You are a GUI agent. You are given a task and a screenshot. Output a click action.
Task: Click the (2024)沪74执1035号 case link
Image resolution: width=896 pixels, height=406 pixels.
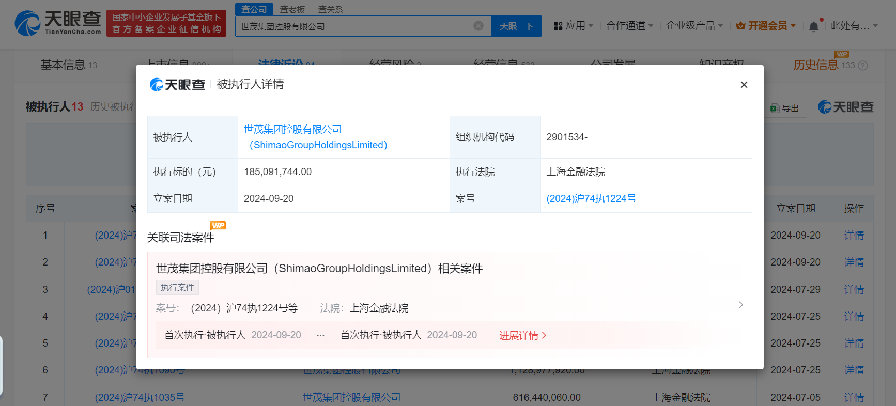point(140,397)
